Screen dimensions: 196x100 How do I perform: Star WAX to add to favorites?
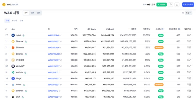click(171, 5)
